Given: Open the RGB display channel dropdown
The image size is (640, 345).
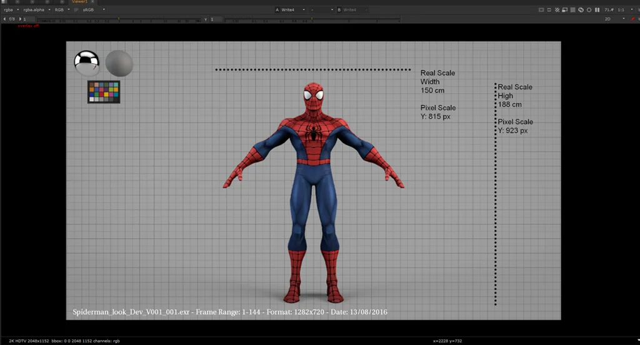Looking at the screenshot, I should pos(62,10).
